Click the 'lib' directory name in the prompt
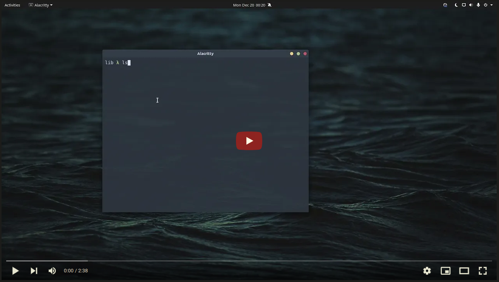499x282 pixels. [109, 63]
